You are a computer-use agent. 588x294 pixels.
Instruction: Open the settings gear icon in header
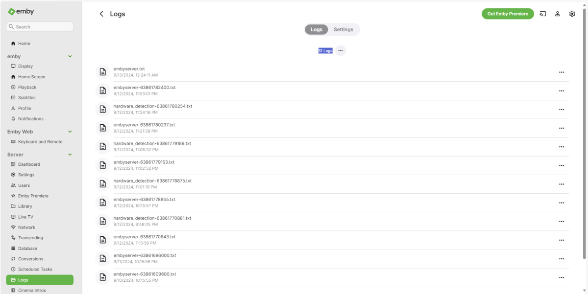pyautogui.click(x=572, y=14)
